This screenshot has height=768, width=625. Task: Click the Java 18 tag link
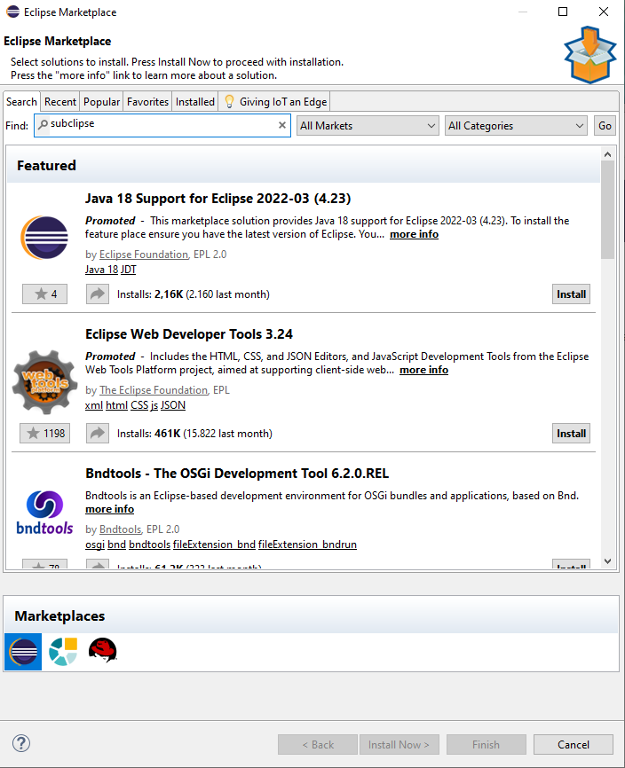click(x=101, y=270)
